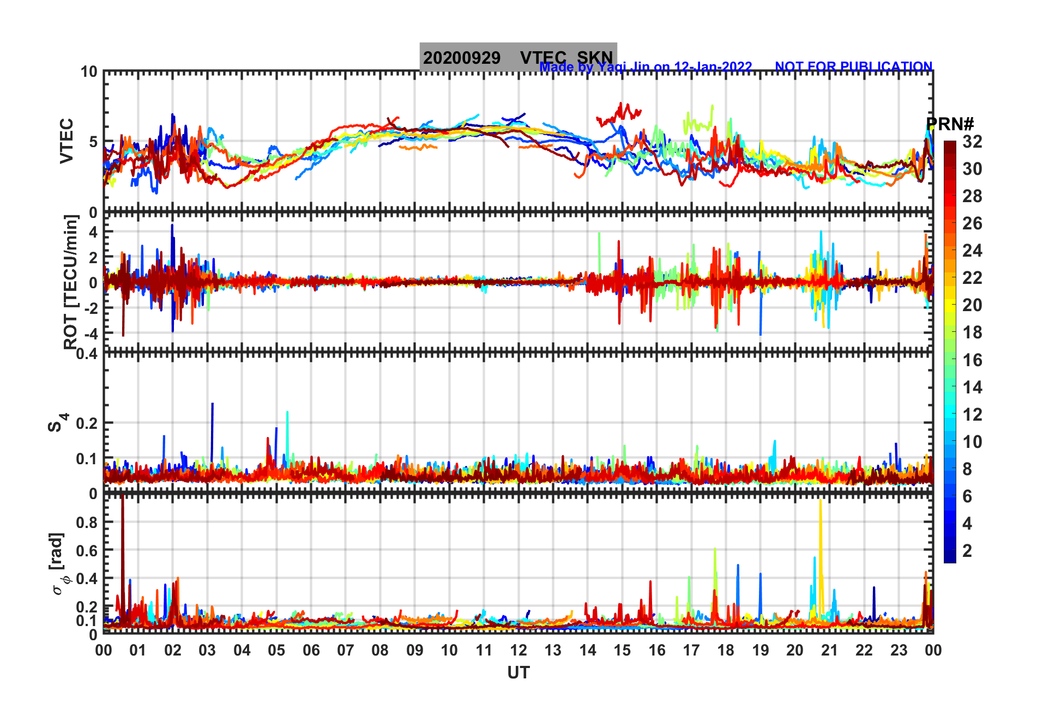This screenshot has width=1037, height=704.
Task: Select PRN colorbar tick label "28"
Action: (972, 196)
